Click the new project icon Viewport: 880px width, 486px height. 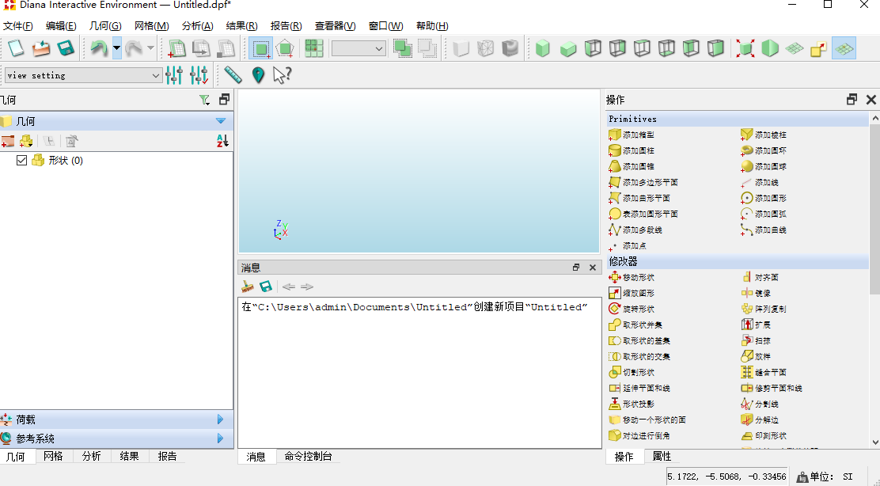pyautogui.click(x=16, y=49)
